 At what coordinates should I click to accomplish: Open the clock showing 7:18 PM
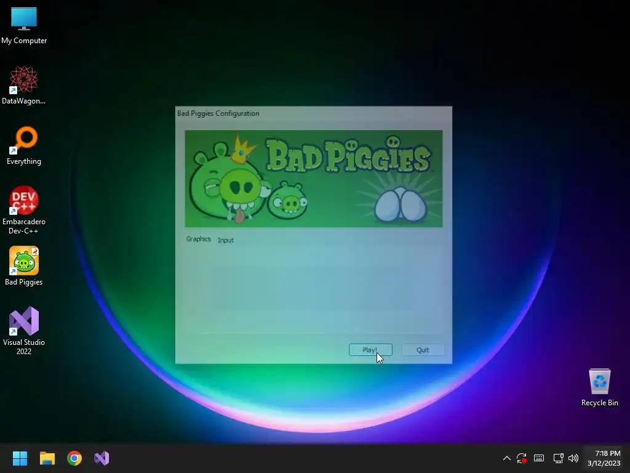pyautogui.click(x=604, y=458)
